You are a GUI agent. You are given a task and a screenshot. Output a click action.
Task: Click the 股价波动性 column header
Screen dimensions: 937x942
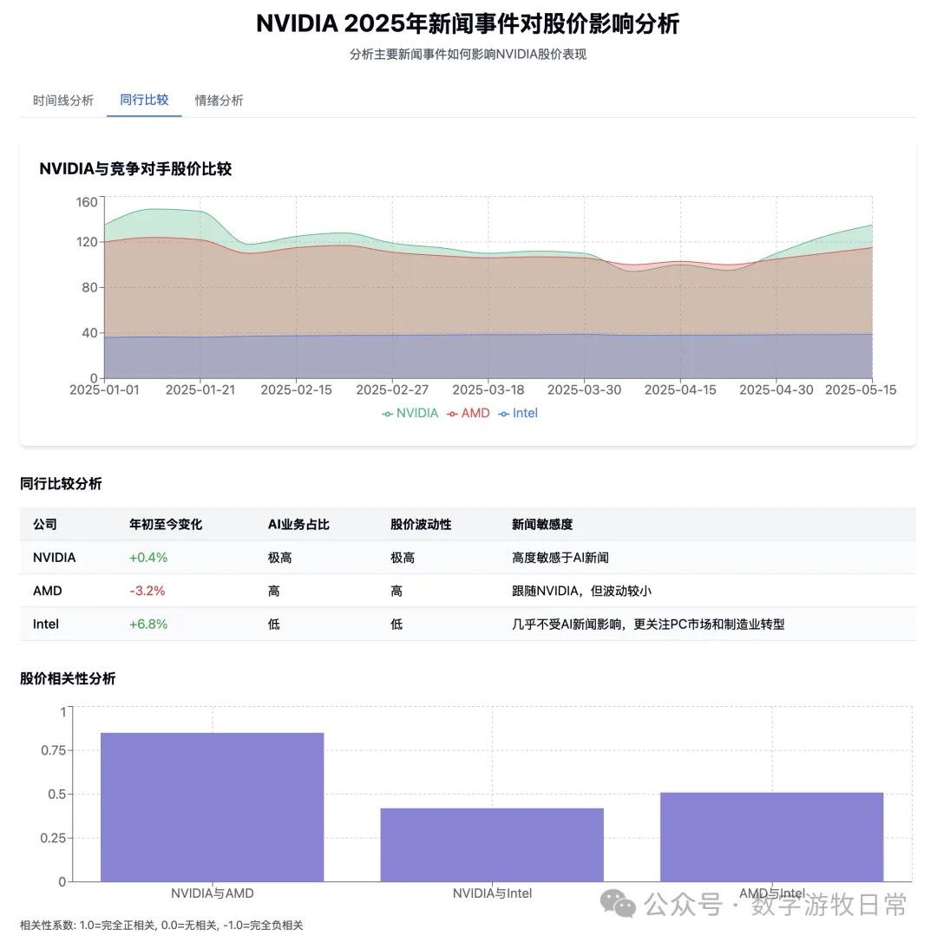421,524
